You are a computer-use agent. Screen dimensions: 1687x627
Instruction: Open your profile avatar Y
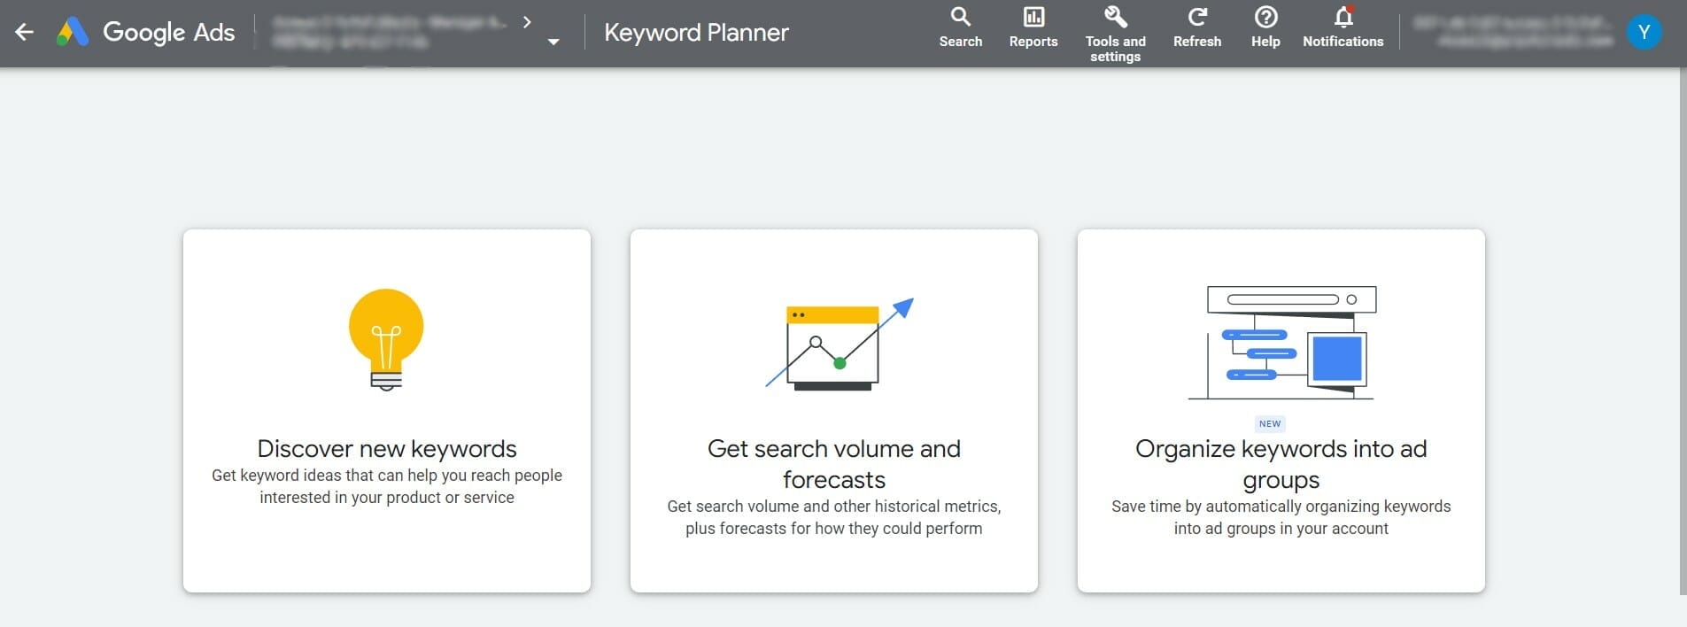point(1645,31)
